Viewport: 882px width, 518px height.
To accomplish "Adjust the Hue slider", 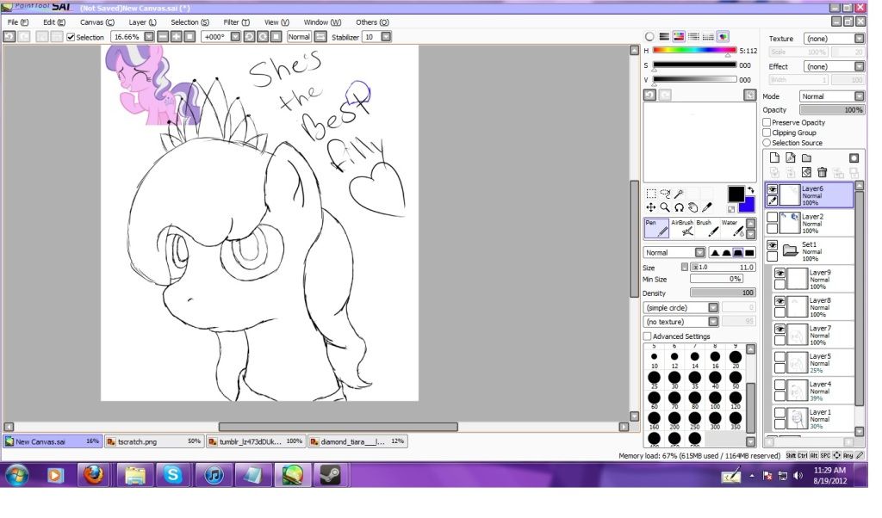I will [694, 51].
